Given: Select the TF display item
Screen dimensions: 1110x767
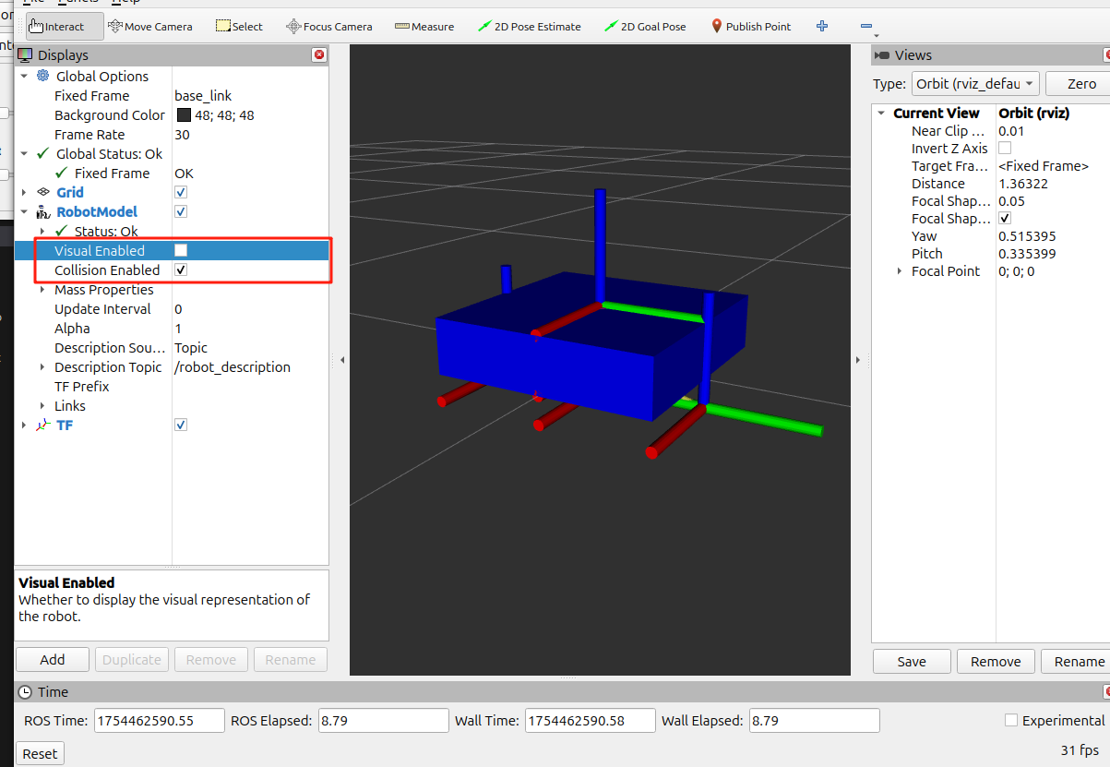Looking at the screenshot, I should (x=65, y=425).
